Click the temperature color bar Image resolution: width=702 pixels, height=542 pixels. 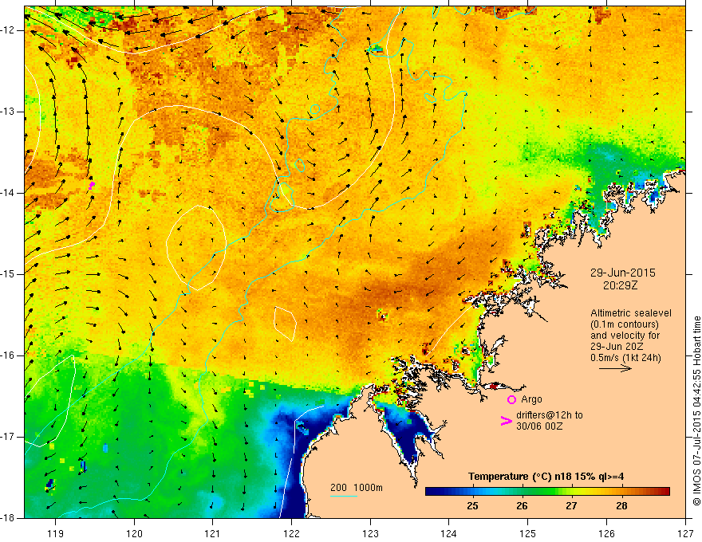click(x=547, y=492)
